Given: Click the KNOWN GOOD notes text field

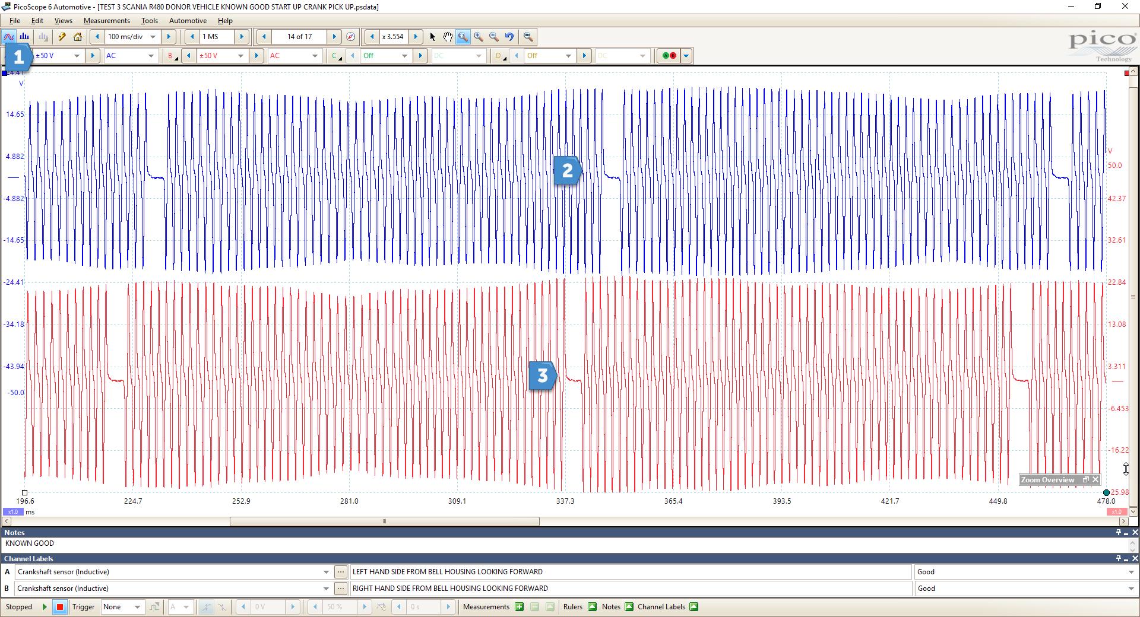Looking at the screenshot, I should tap(564, 543).
